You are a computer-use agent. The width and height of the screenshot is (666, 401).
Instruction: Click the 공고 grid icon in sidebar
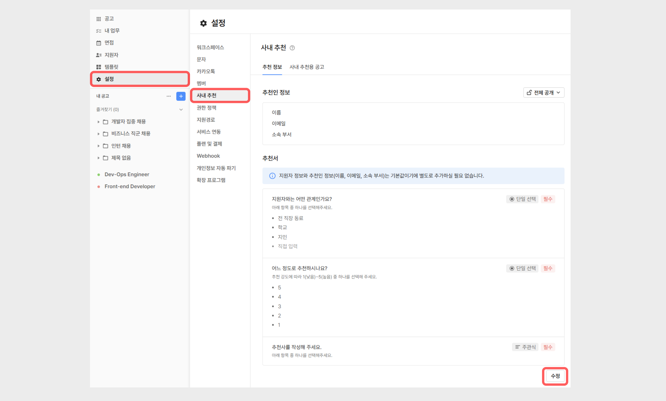pos(99,19)
